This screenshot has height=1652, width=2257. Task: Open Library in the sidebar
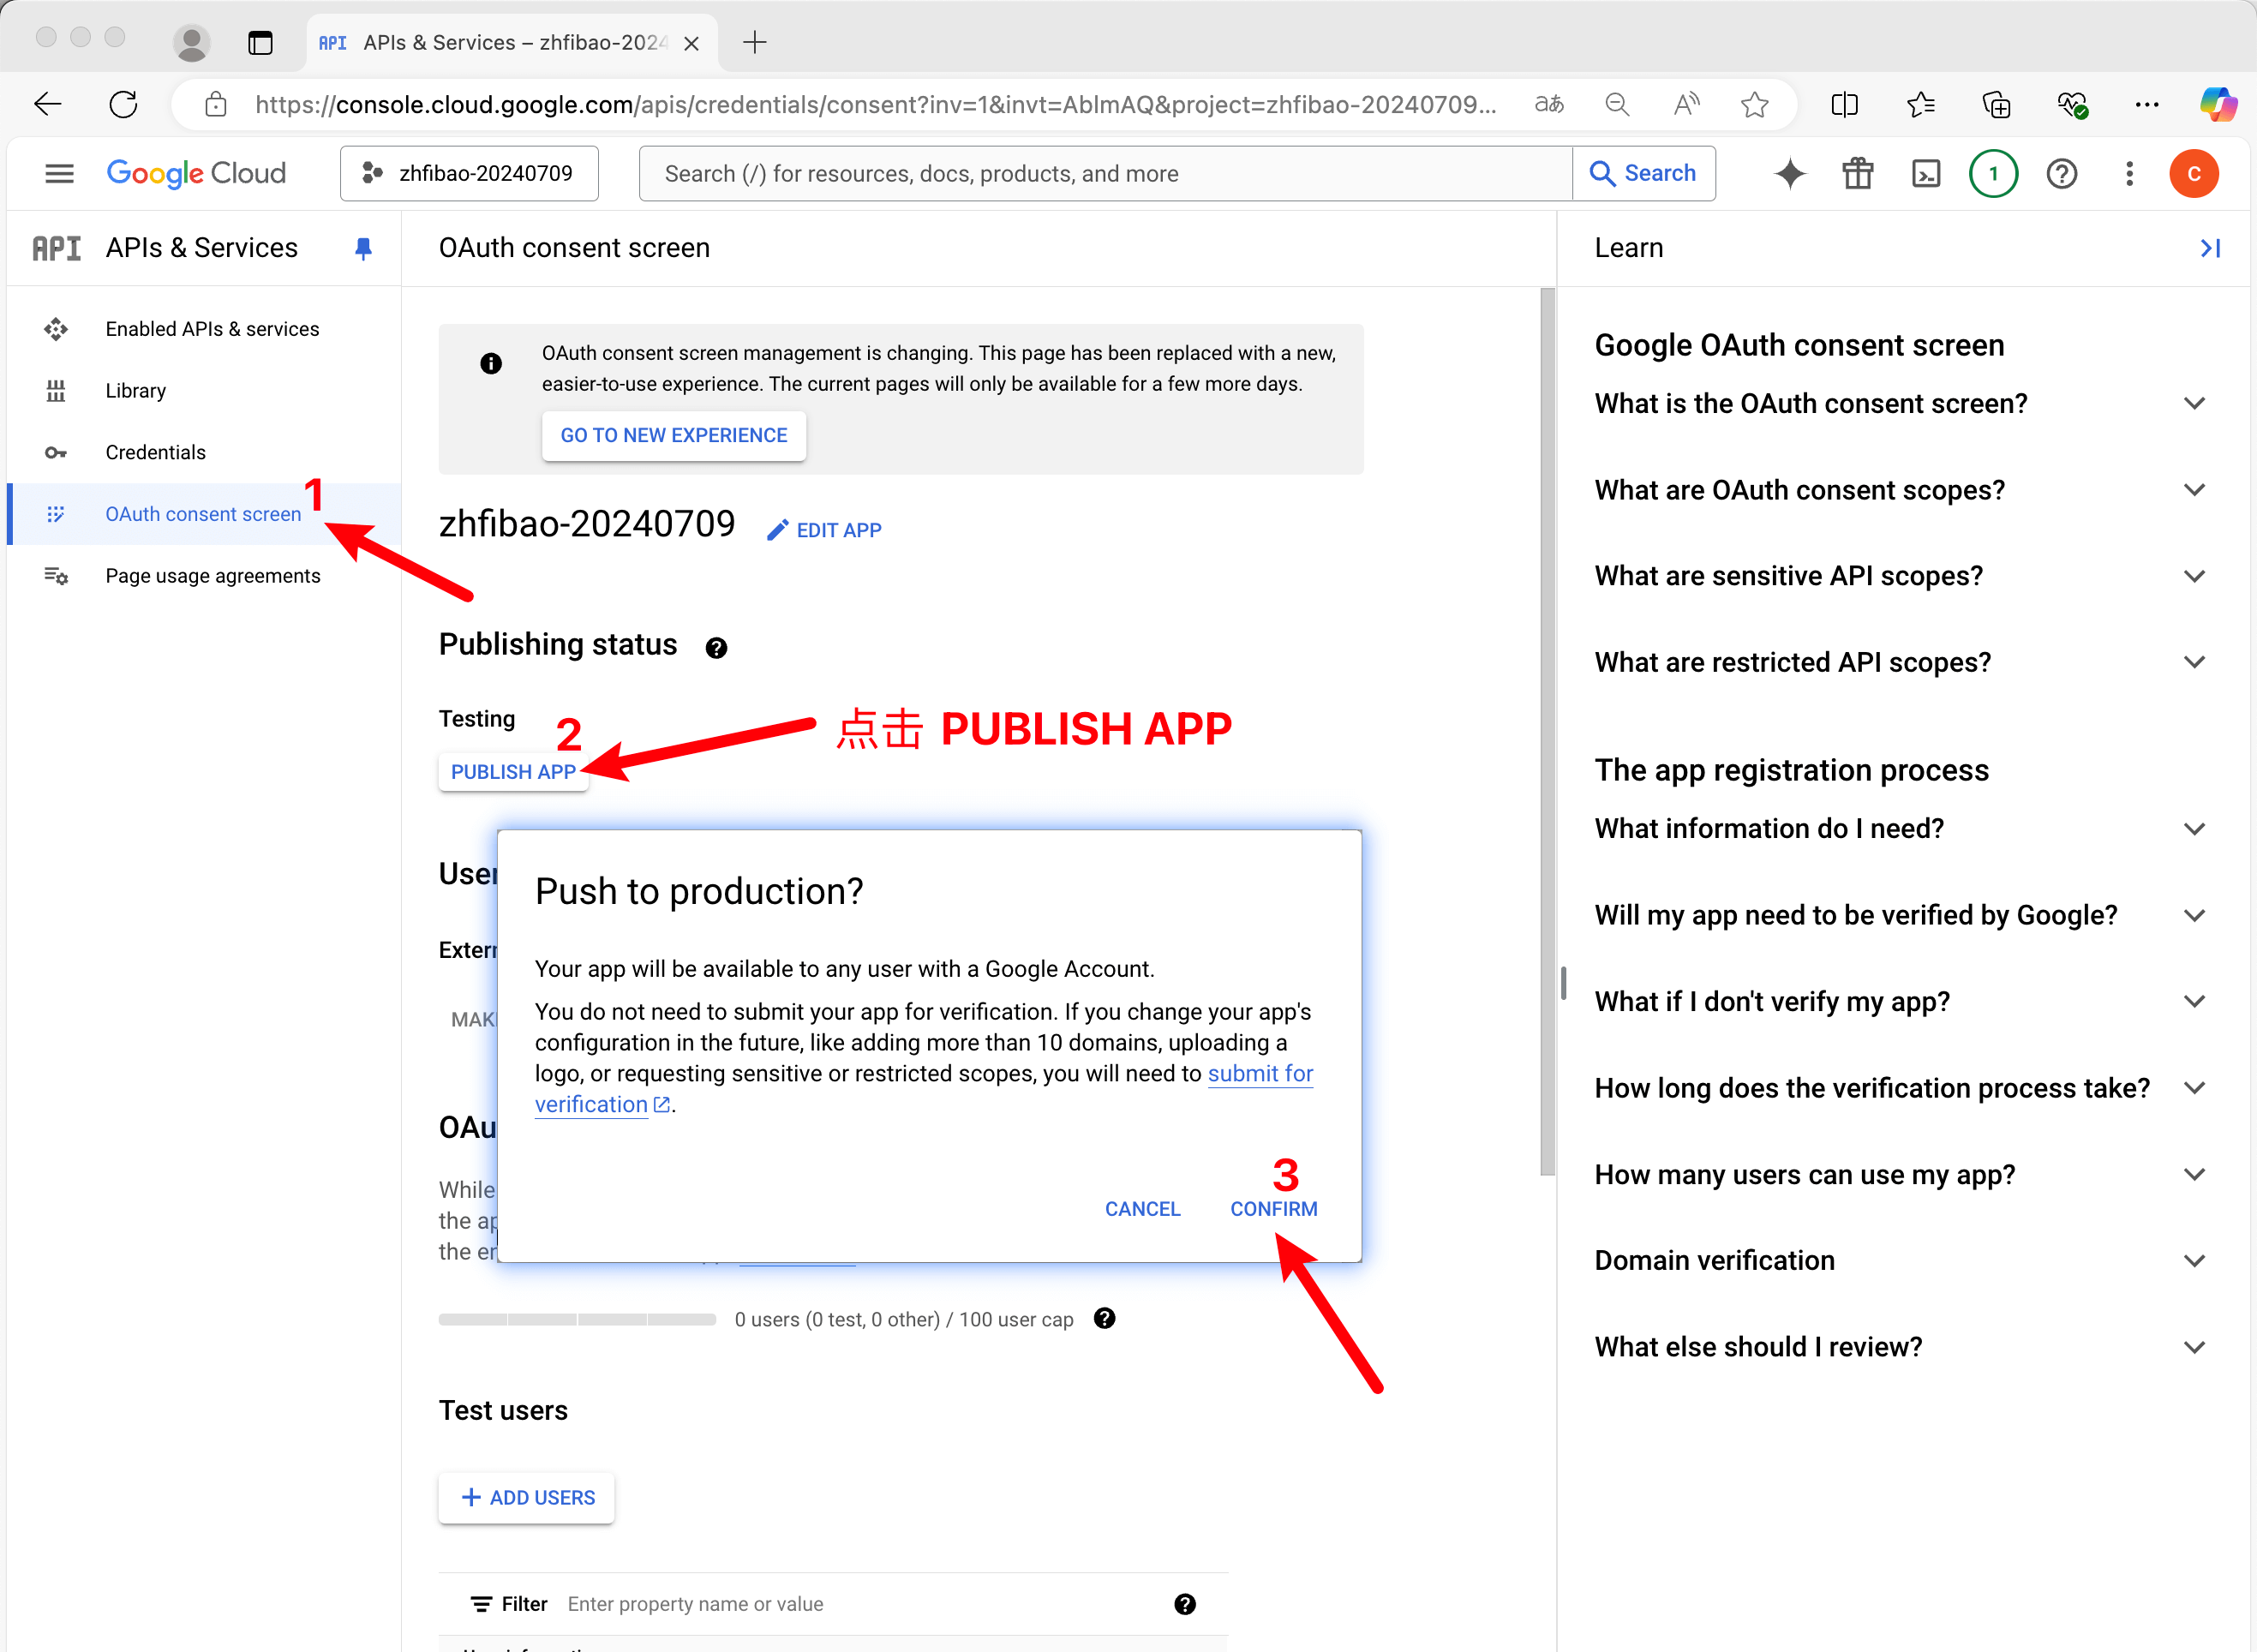[x=135, y=391]
